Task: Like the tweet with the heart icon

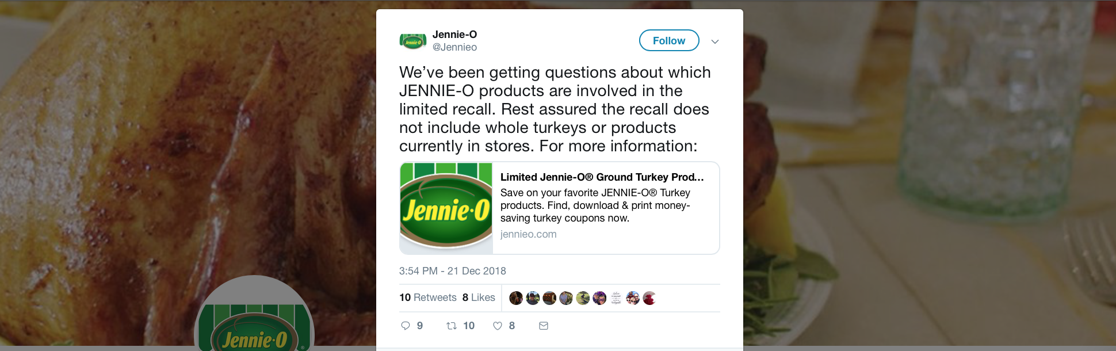Action: pyautogui.click(x=498, y=326)
